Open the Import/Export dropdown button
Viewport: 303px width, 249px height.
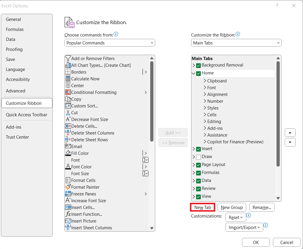pos(244,227)
